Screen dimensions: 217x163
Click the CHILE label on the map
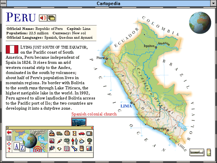coord(182,147)
